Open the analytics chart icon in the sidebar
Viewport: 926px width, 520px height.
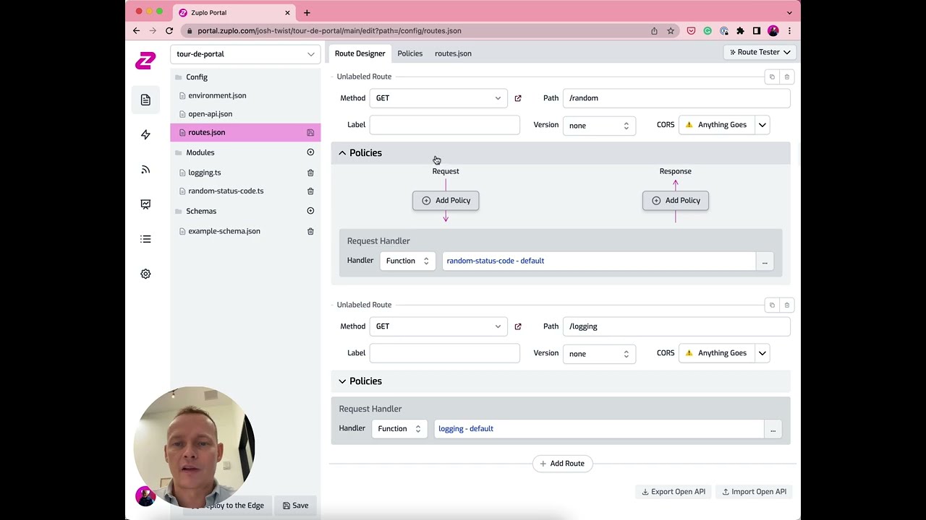tap(145, 204)
